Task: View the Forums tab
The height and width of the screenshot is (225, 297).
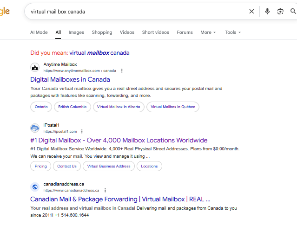Action: pyautogui.click(x=185, y=32)
